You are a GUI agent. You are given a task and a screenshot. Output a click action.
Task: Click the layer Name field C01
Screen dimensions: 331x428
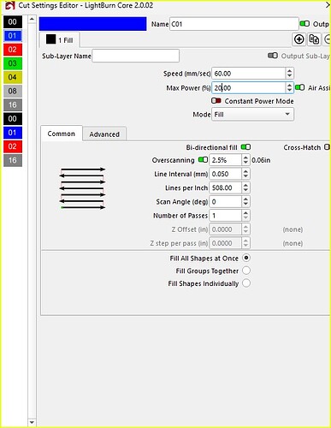coord(234,24)
